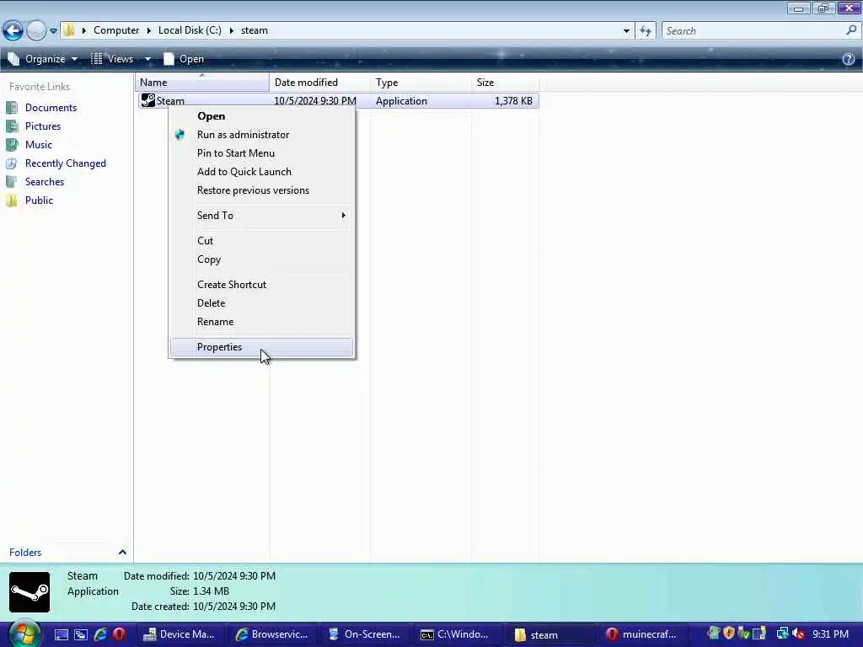
Task: Switch to C:\Windo... command prompt taskbar button
Action: tap(457, 635)
